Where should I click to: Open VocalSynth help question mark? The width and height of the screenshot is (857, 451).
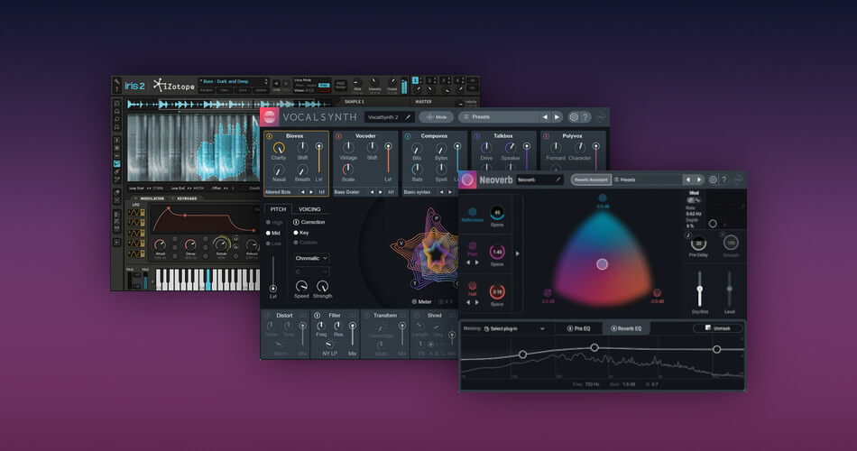click(585, 117)
